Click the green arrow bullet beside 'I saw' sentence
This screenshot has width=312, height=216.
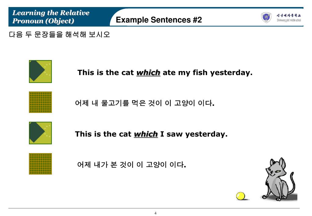coord(40,133)
